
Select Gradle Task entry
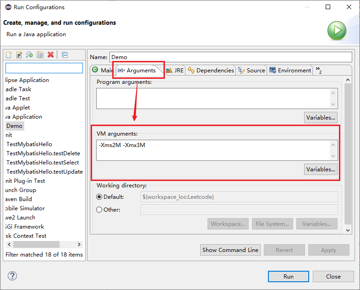(18, 89)
